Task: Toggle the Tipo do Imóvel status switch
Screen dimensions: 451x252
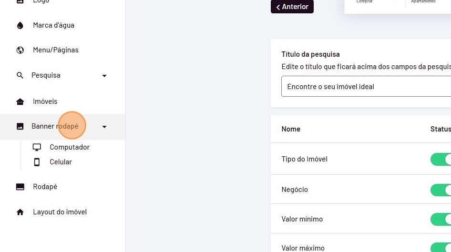Action: 441,159
